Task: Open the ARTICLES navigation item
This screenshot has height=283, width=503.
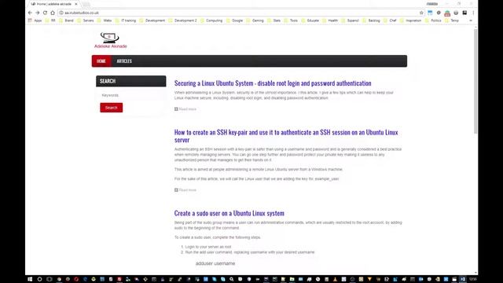Action: 124,61
